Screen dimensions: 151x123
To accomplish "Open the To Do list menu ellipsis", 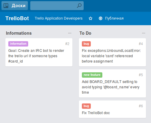I will coord(144,33).
